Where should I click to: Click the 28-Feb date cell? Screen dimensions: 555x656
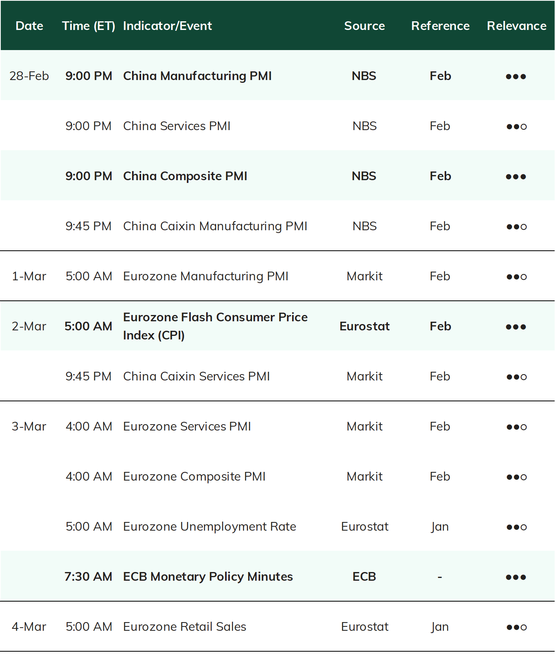29,76
